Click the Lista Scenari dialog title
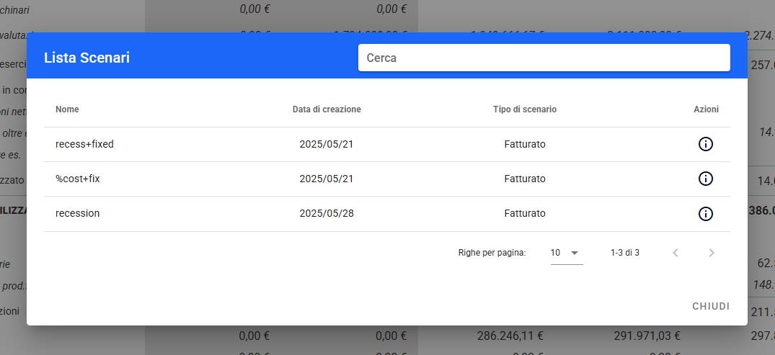Screen dimensions: 775x355 (x=87, y=58)
